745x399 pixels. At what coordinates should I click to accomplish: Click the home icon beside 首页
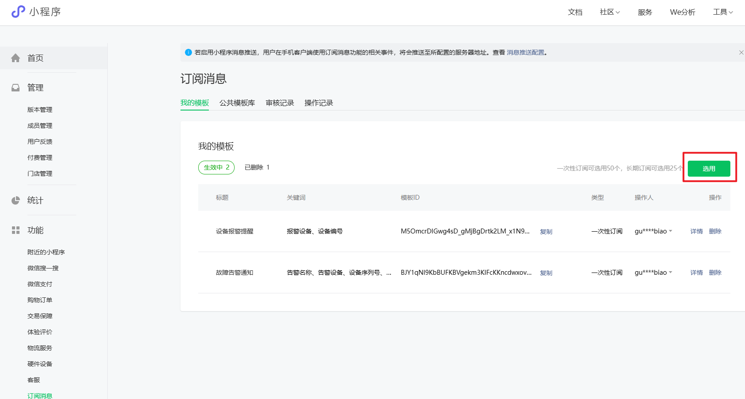[16, 58]
